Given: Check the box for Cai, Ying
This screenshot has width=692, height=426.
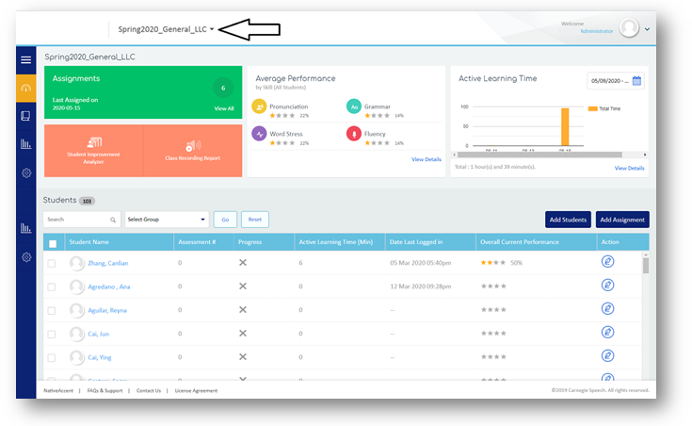Looking at the screenshot, I should pyautogui.click(x=52, y=357).
